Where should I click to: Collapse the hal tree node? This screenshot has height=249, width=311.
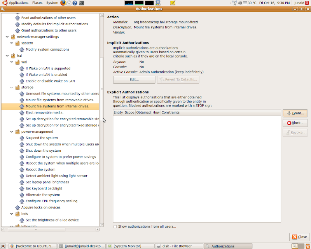pyautogui.click(x=7, y=56)
